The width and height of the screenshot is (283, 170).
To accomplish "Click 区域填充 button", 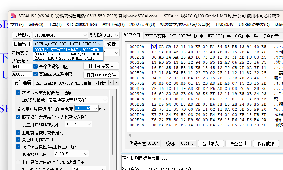I will tap(211, 144).
